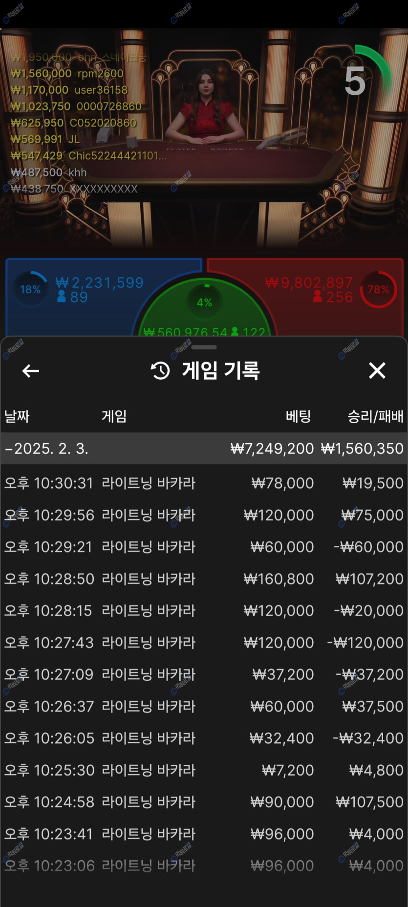This screenshot has width=408, height=907.
Task: Select the 베팅 column header
Action: click(298, 416)
